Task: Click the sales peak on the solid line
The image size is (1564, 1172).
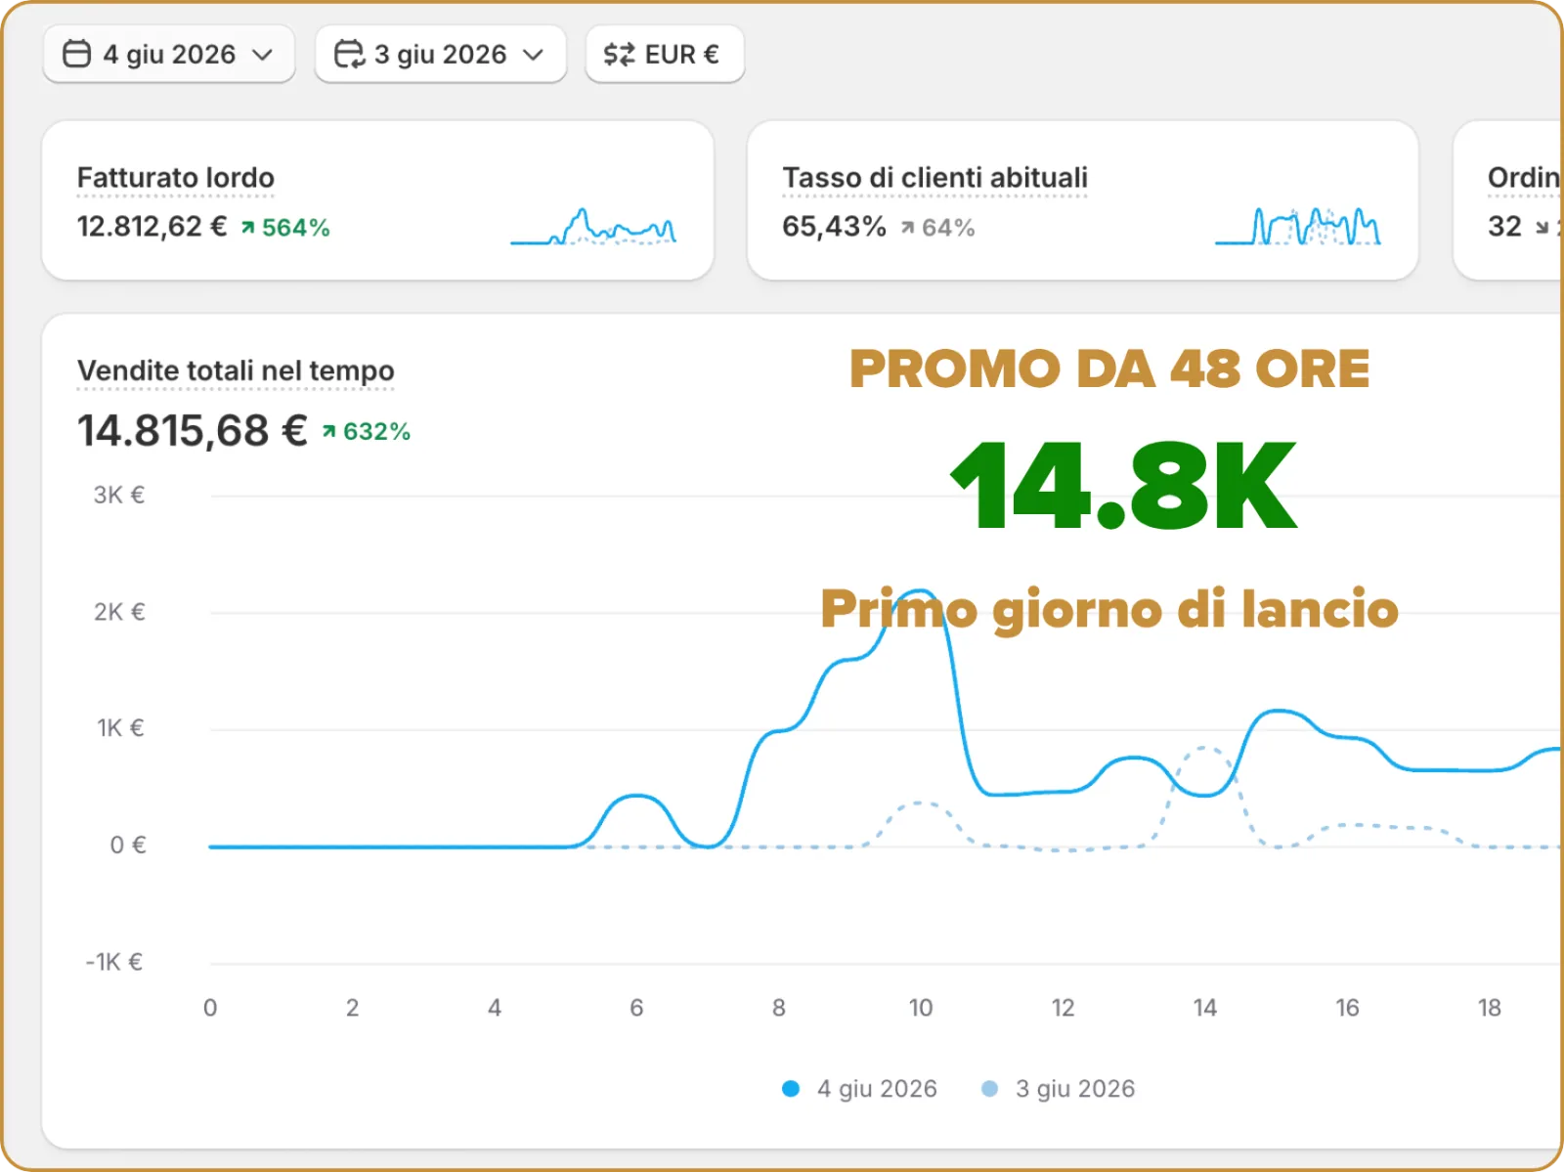Action: pyautogui.click(x=920, y=592)
